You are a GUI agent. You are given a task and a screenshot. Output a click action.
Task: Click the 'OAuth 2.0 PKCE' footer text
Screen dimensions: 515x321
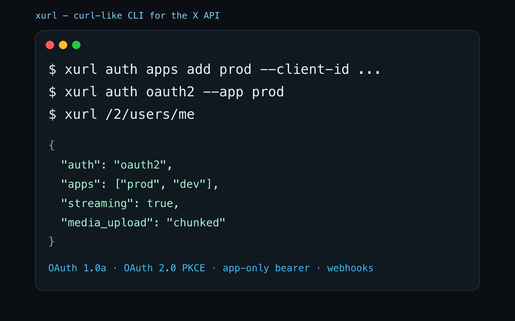[x=164, y=268]
